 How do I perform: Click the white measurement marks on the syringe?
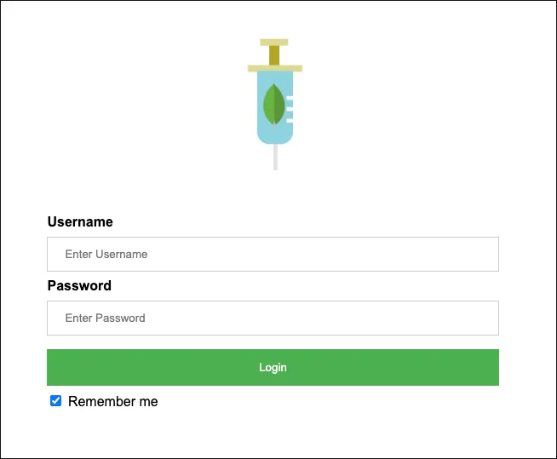point(290,109)
